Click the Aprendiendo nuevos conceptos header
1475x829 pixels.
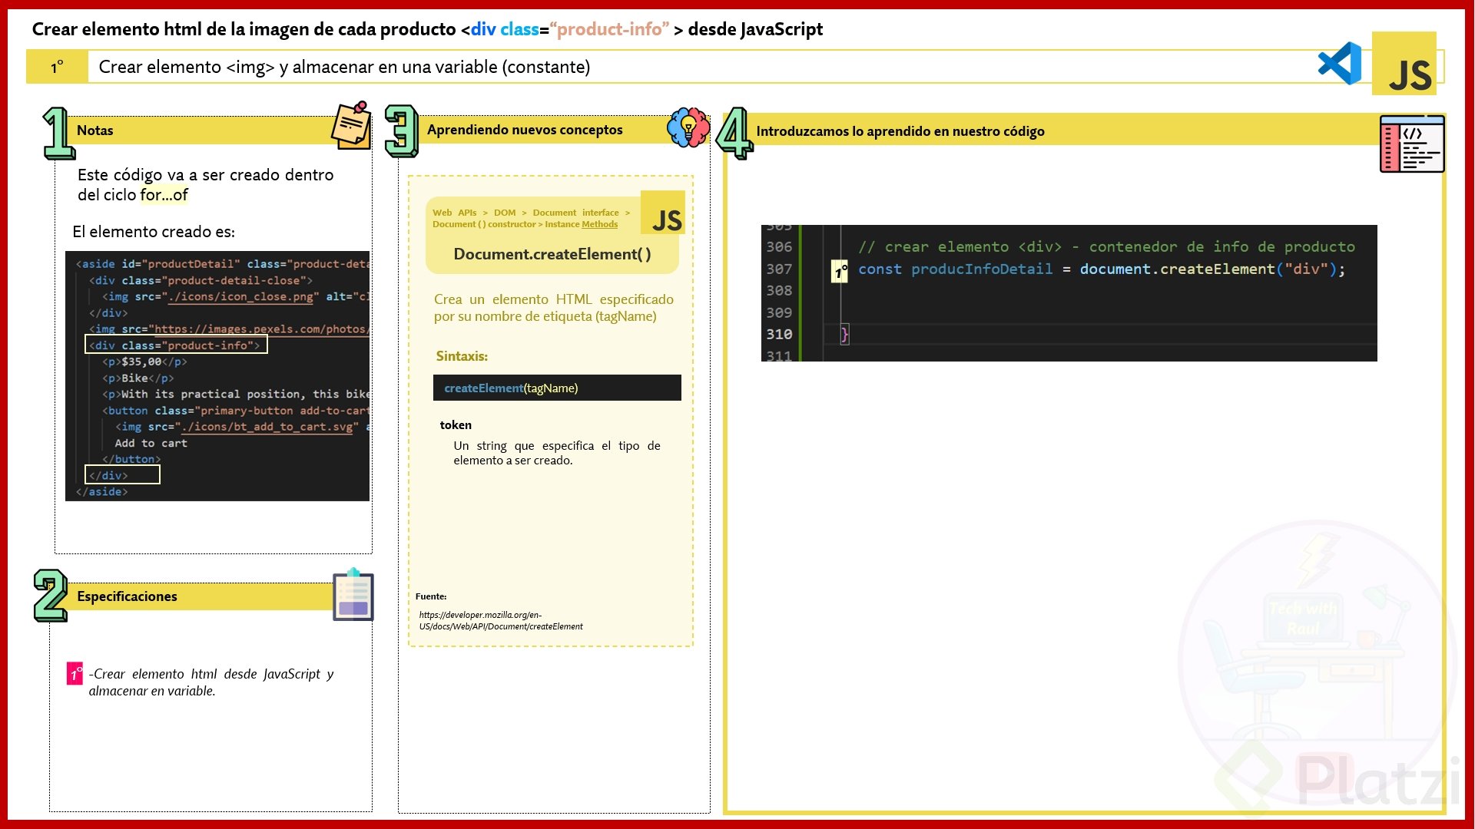click(x=525, y=130)
